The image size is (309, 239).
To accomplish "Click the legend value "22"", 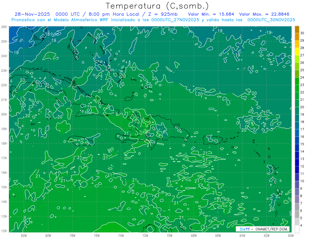I will click(302, 92).
